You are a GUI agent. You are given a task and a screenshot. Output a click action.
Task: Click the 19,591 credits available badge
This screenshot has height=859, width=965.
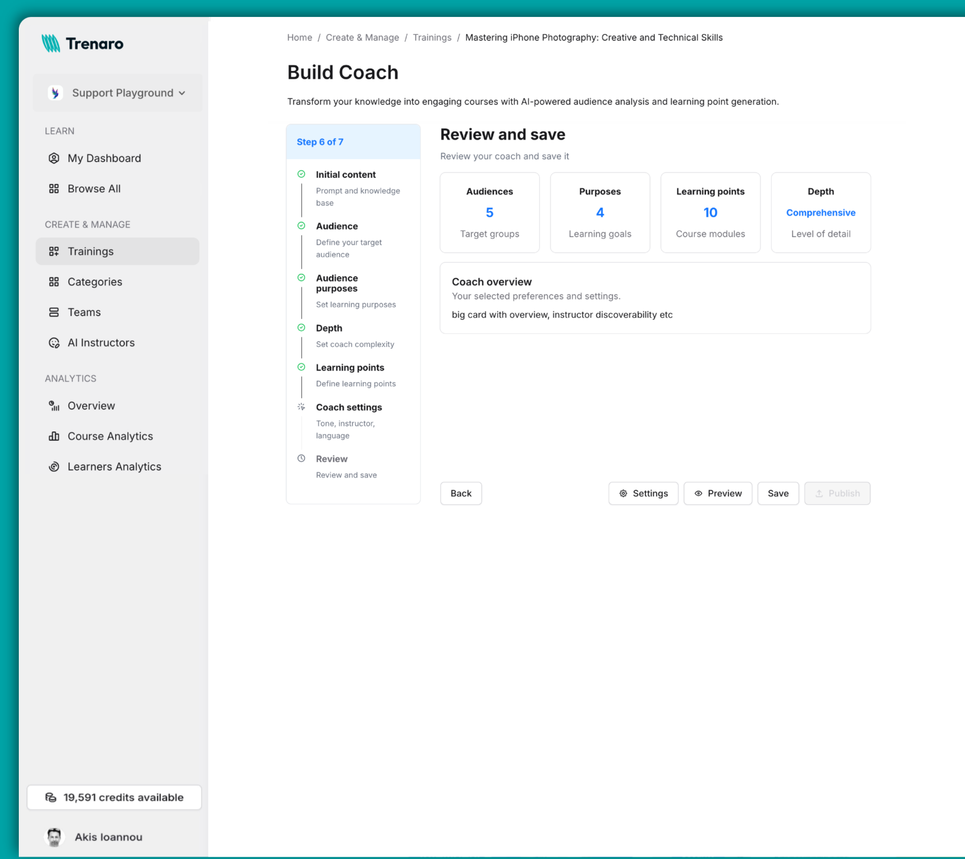coord(114,797)
